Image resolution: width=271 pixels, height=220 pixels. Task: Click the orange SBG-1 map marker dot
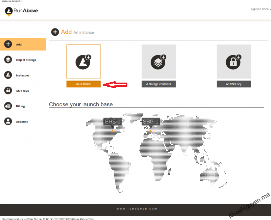click(151, 131)
